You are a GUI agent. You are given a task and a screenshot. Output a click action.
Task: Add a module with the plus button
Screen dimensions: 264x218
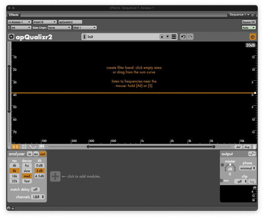(x=55, y=176)
